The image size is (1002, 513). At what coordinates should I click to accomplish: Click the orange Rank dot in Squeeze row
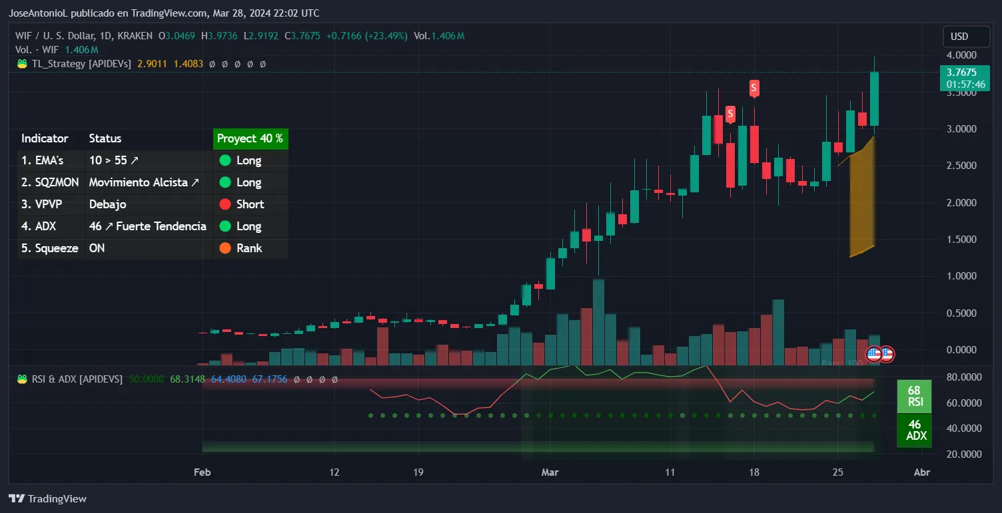[x=225, y=248]
